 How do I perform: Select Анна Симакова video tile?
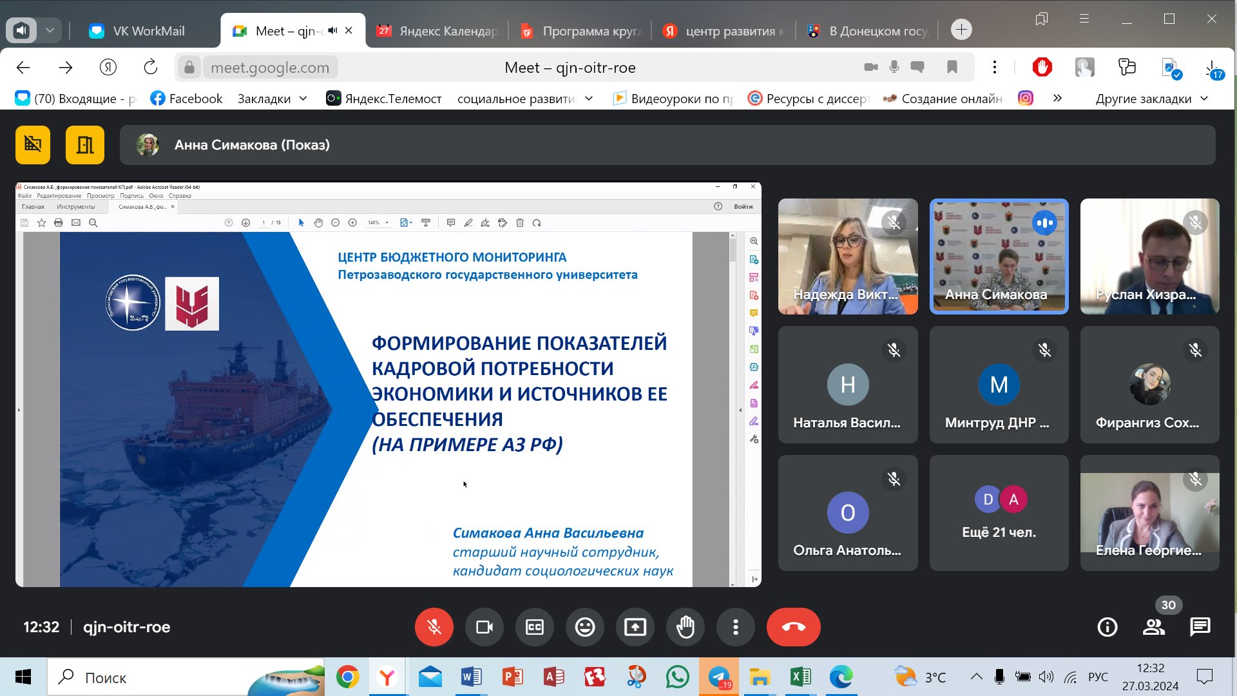pos(999,256)
